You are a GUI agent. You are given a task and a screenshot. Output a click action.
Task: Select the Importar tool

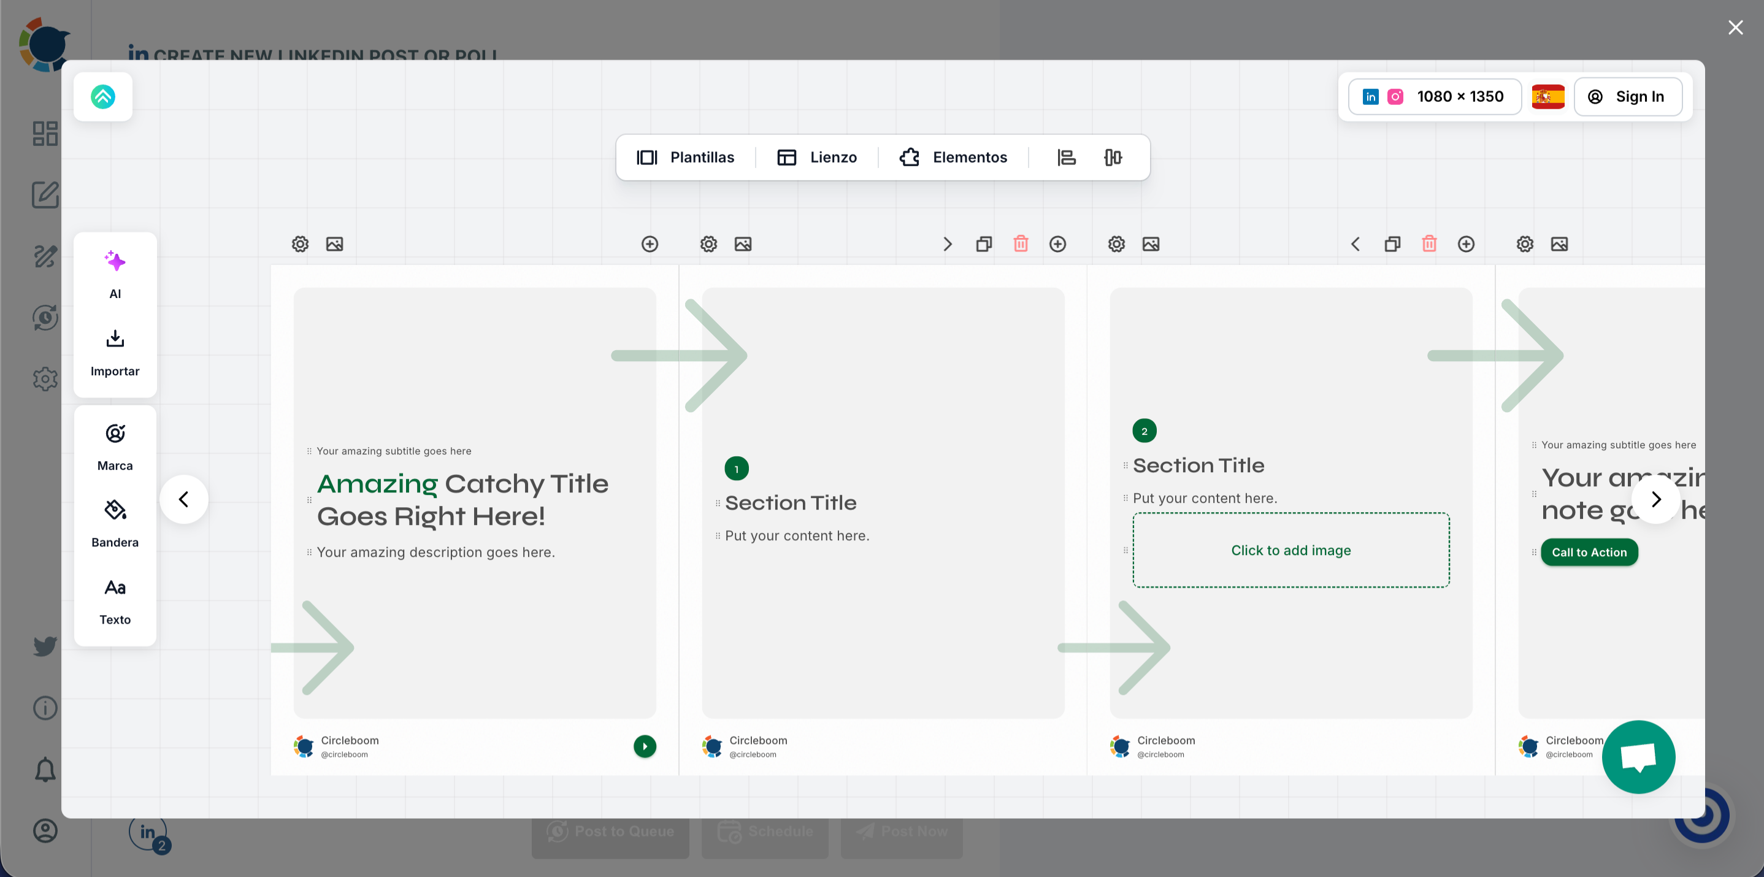point(114,351)
